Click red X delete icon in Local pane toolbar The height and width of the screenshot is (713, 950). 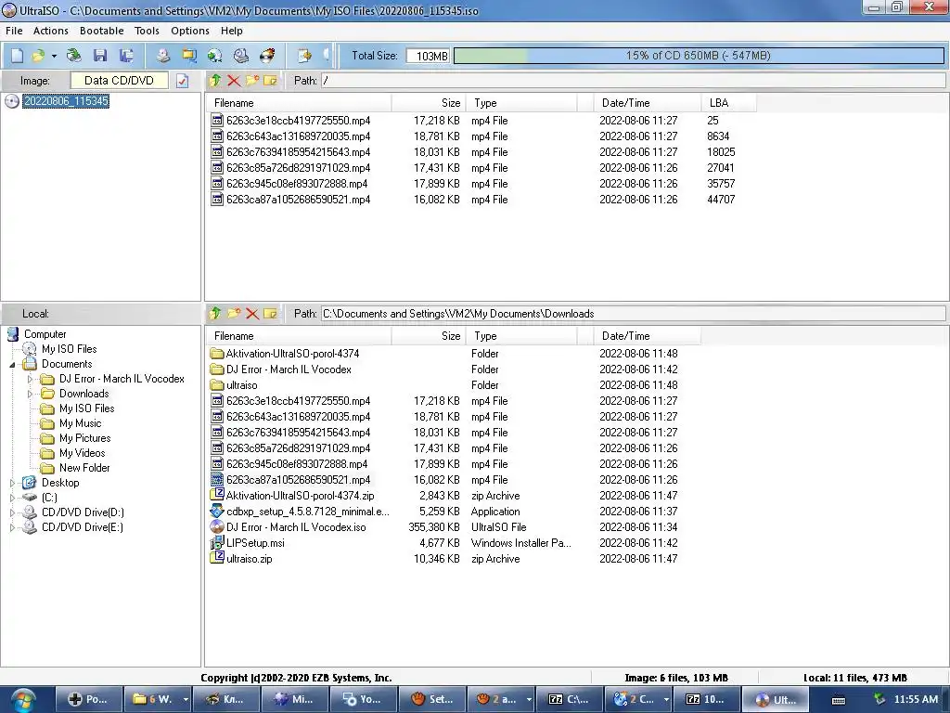point(252,314)
